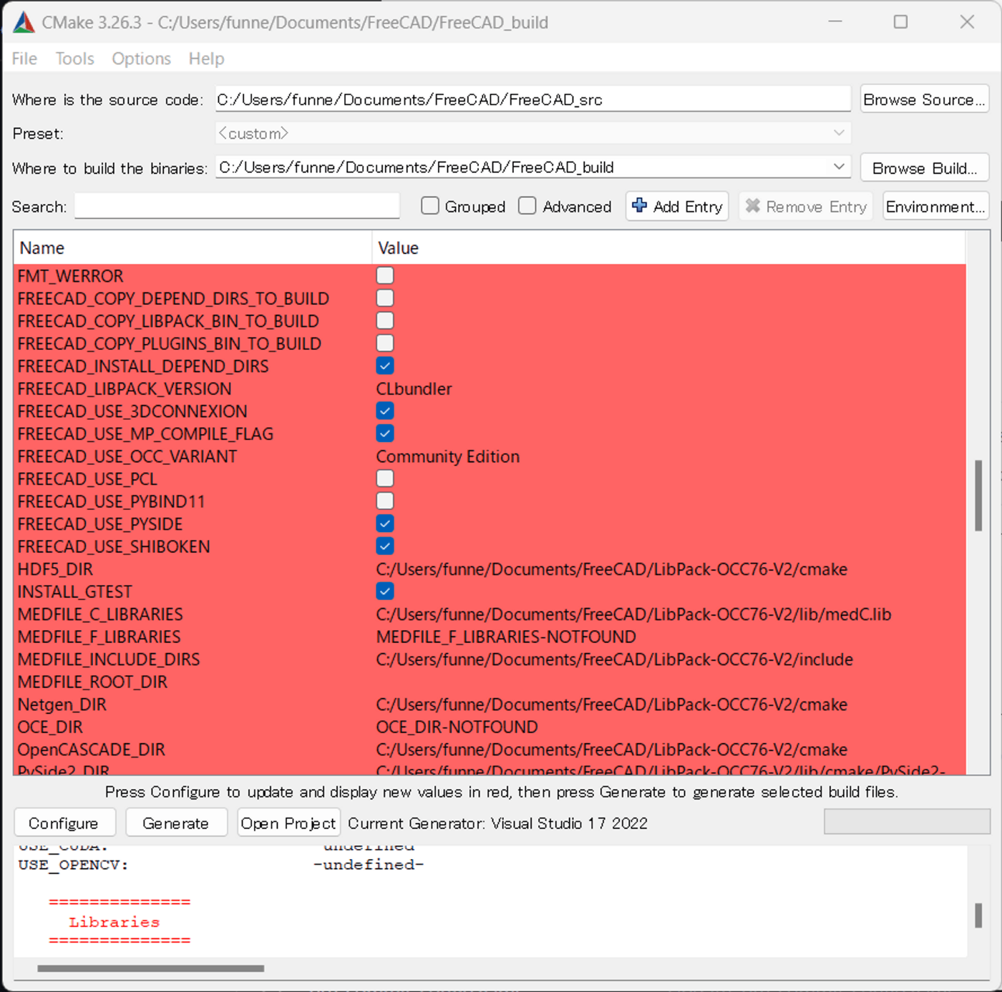Check the FMT_WERROR option
1002x992 pixels.
click(385, 275)
